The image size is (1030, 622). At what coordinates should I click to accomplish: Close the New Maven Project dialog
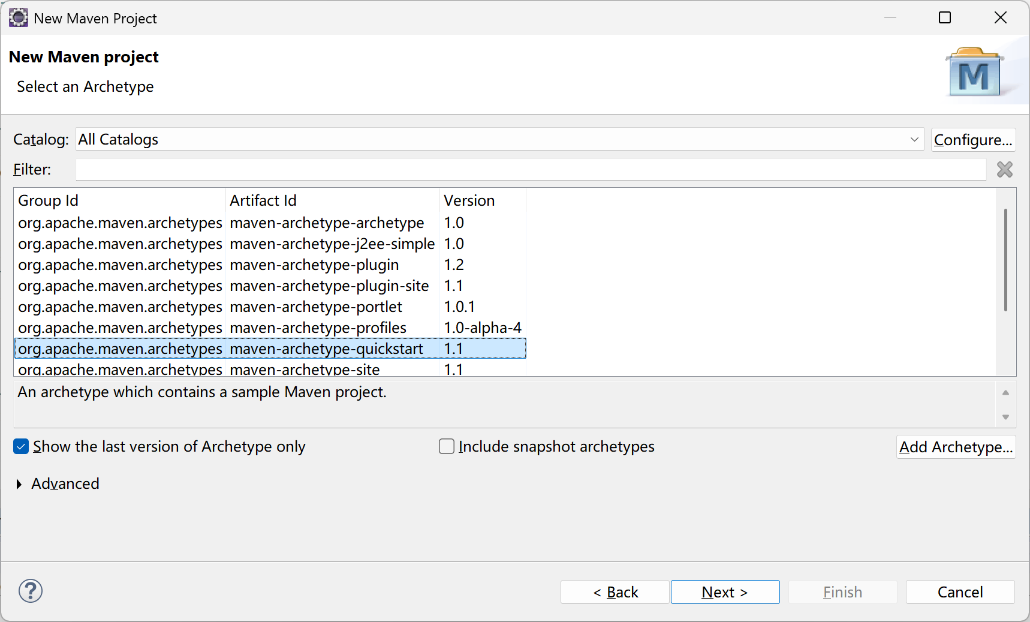[x=1001, y=18]
